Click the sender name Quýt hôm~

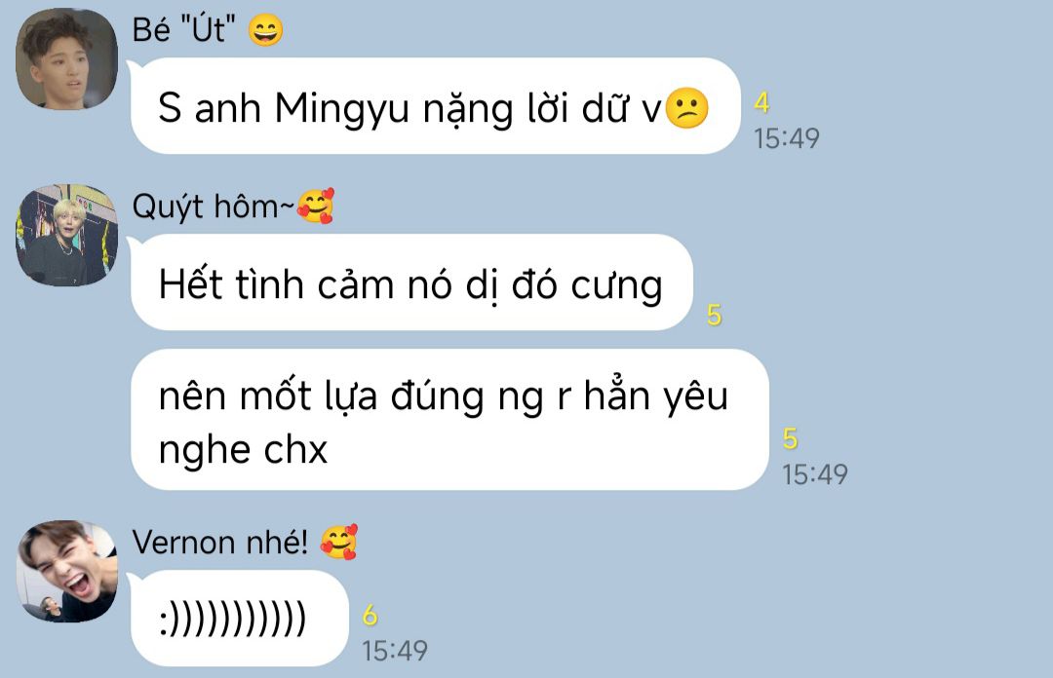(x=214, y=207)
